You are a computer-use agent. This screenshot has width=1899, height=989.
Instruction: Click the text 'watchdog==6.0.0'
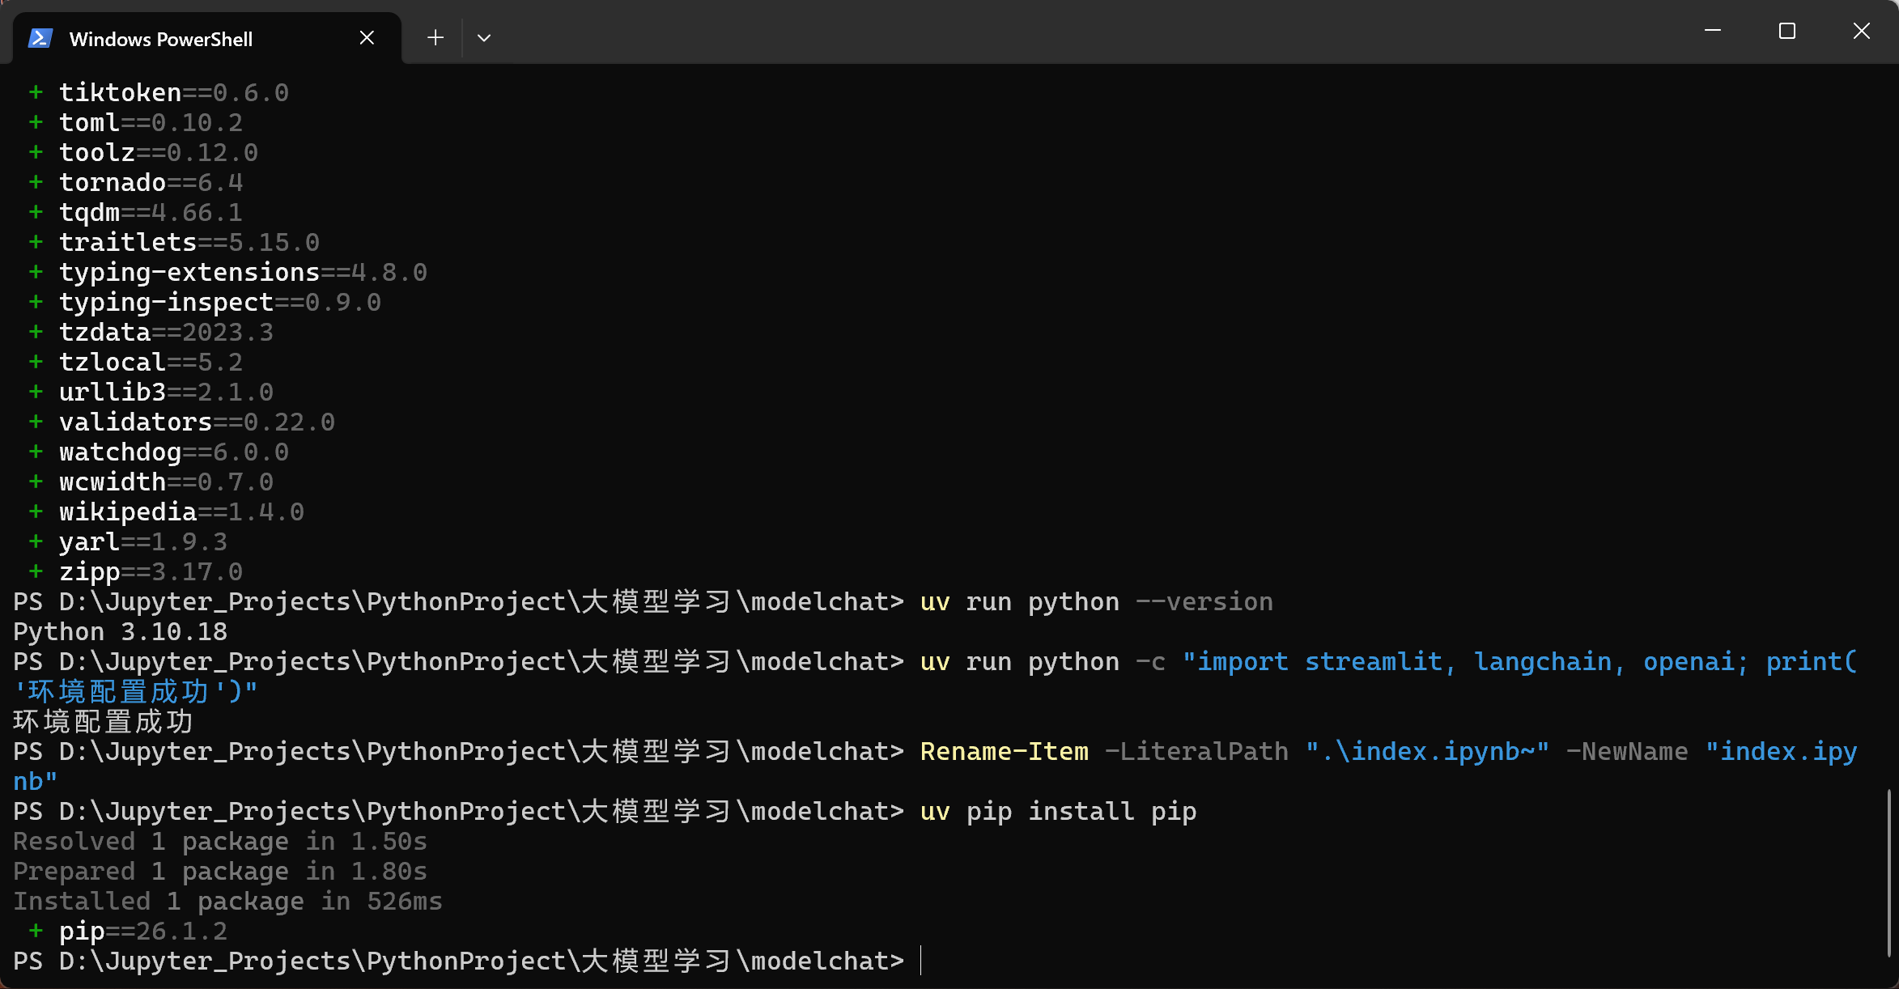(x=174, y=452)
